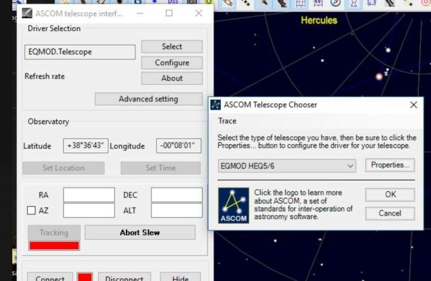Open the Properties... button
431x281 pixels.
tap(390, 165)
